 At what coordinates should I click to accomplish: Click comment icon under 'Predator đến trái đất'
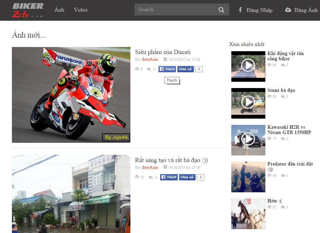(283, 175)
